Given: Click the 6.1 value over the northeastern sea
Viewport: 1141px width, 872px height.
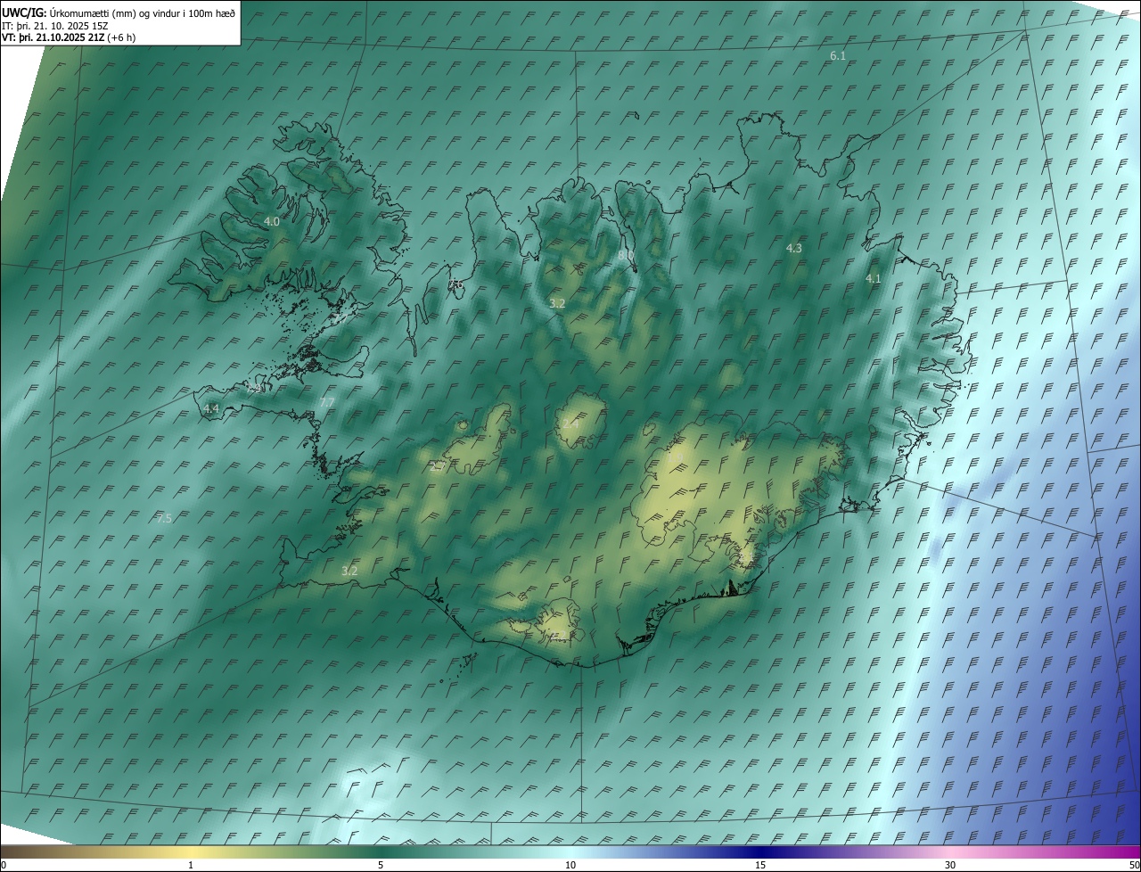Looking at the screenshot, I should (838, 56).
